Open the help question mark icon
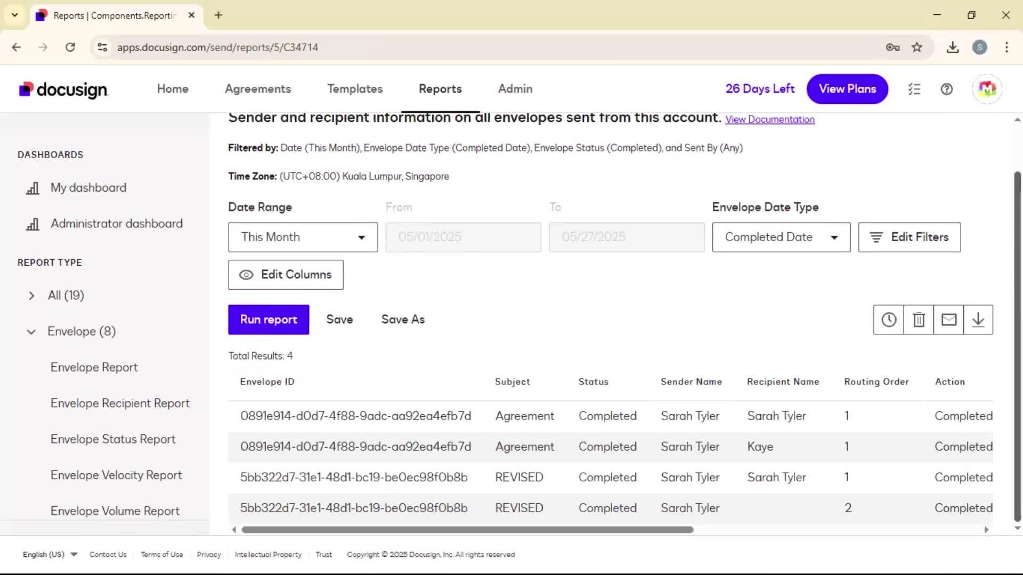 (947, 89)
